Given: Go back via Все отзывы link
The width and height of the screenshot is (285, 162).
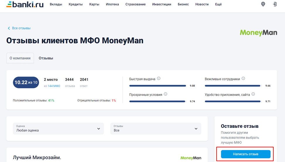Looking at the screenshot, I should [x=21, y=28].
